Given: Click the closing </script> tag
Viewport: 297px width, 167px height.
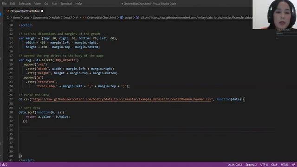Looking at the screenshot, I should [x=26, y=160].
